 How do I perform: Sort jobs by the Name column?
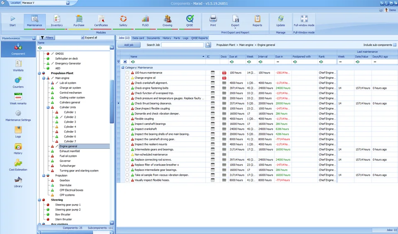point(167,57)
